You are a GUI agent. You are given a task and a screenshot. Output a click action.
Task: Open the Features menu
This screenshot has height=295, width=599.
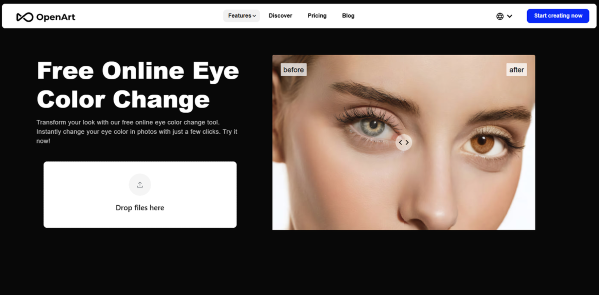(239, 16)
